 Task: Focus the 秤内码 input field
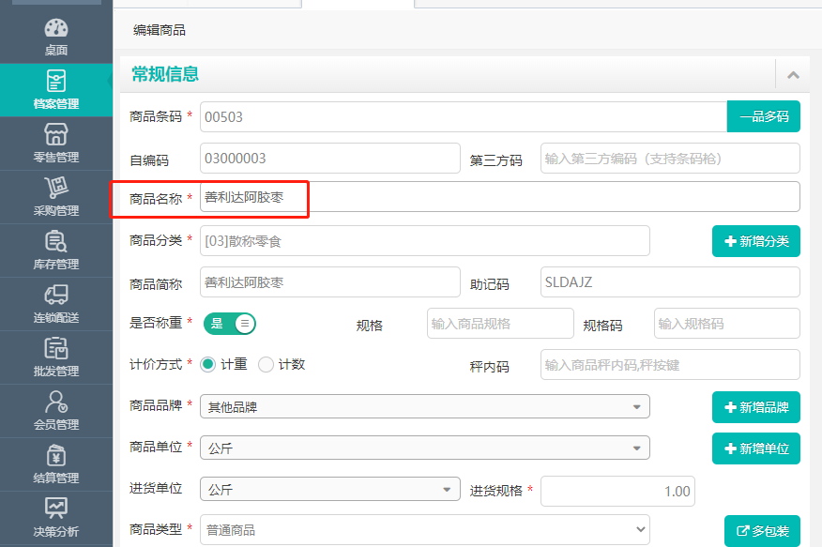tap(670, 365)
